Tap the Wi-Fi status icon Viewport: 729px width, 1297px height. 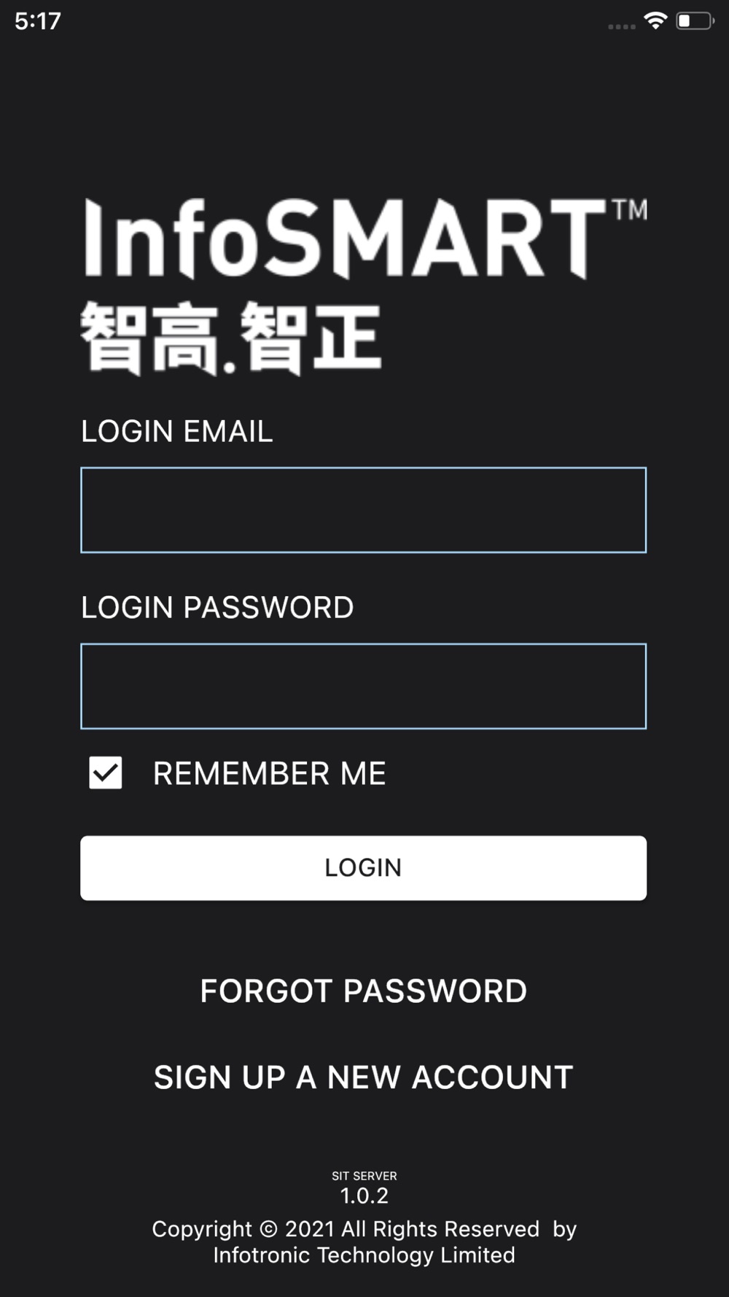click(656, 21)
